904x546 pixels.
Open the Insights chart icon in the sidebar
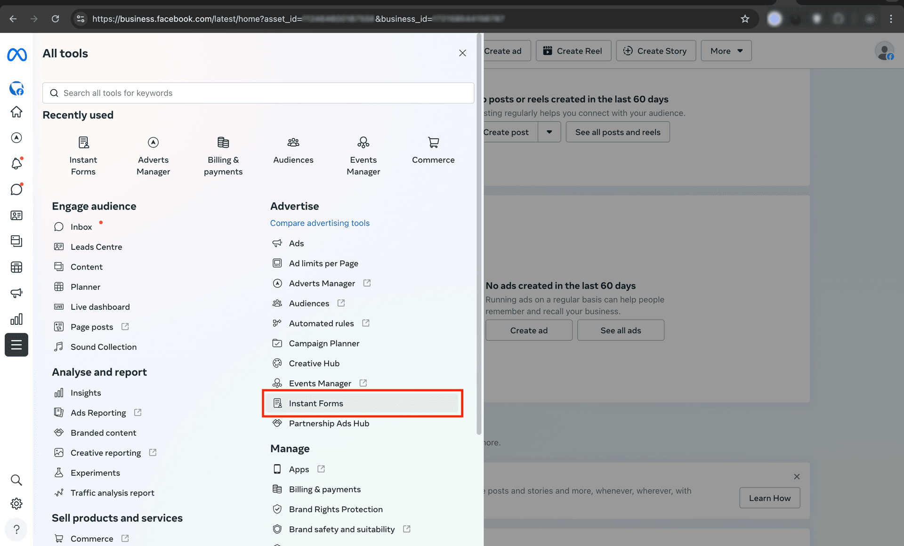(x=16, y=319)
